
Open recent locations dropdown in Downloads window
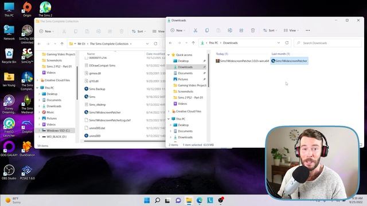[x=186, y=43]
